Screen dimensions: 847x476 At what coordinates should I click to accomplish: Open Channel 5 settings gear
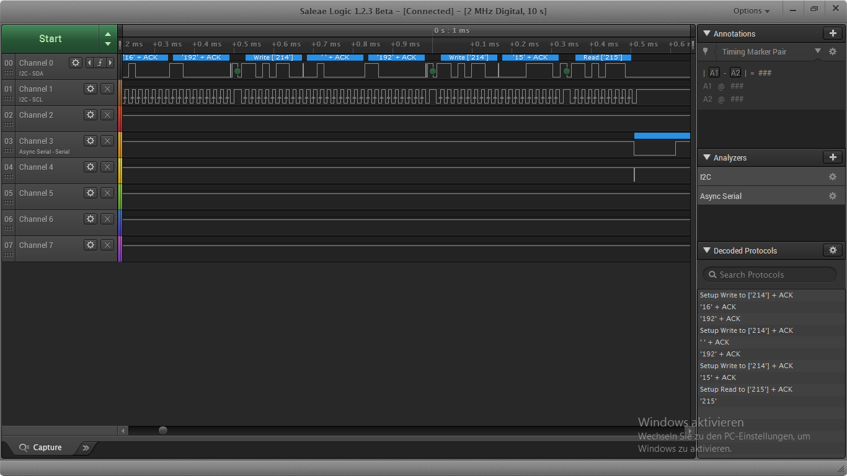(91, 193)
